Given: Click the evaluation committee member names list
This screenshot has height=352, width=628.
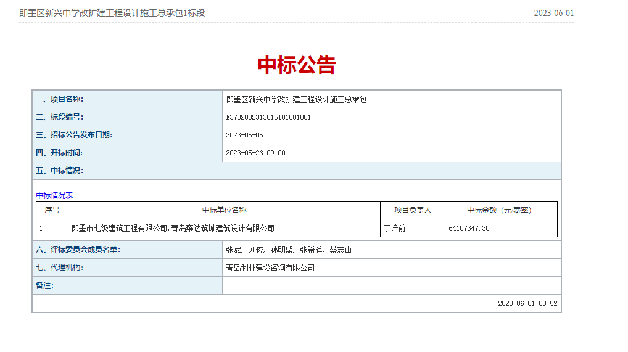Looking at the screenshot, I should 289,250.
